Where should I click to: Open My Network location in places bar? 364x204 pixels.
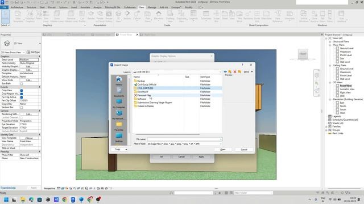tap(119, 115)
